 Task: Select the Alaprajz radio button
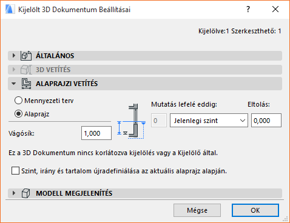coord(18,114)
